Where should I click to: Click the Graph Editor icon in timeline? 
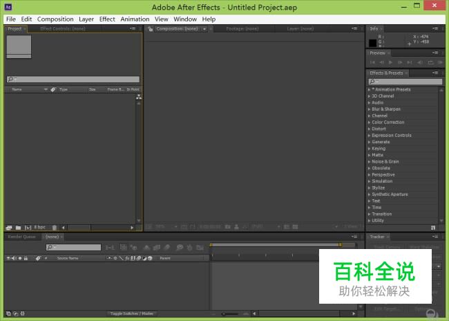pos(200,247)
